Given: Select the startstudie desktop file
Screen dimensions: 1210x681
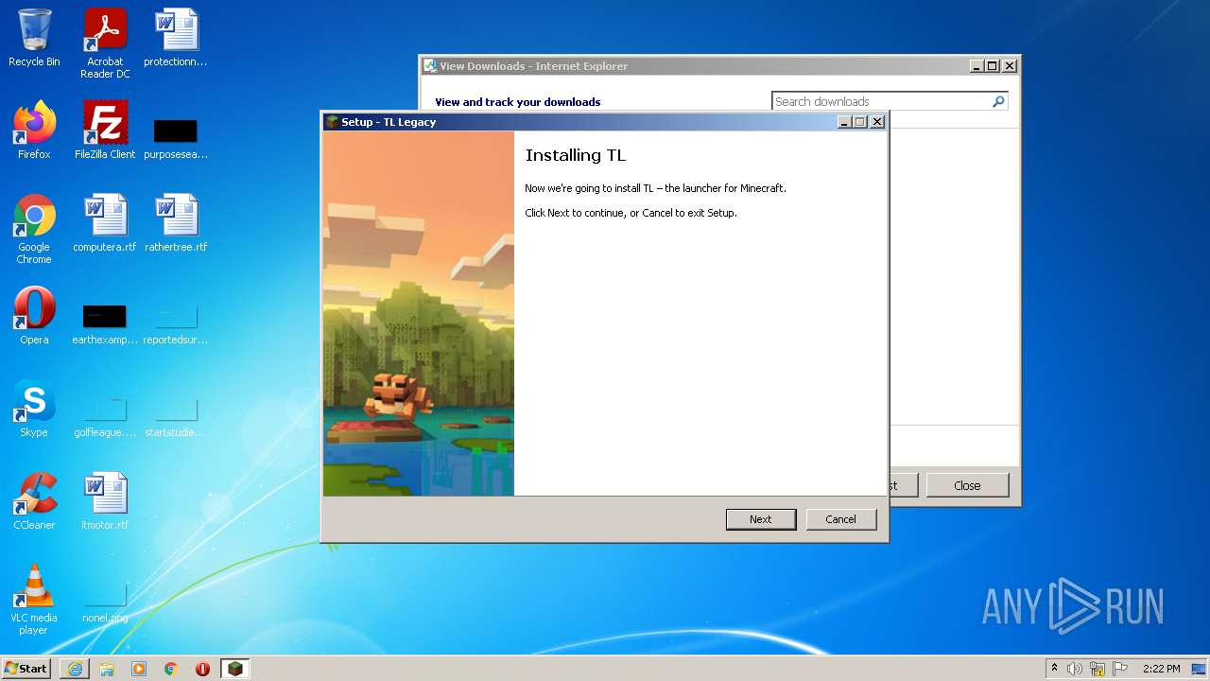Looking at the screenshot, I should coord(176,416).
